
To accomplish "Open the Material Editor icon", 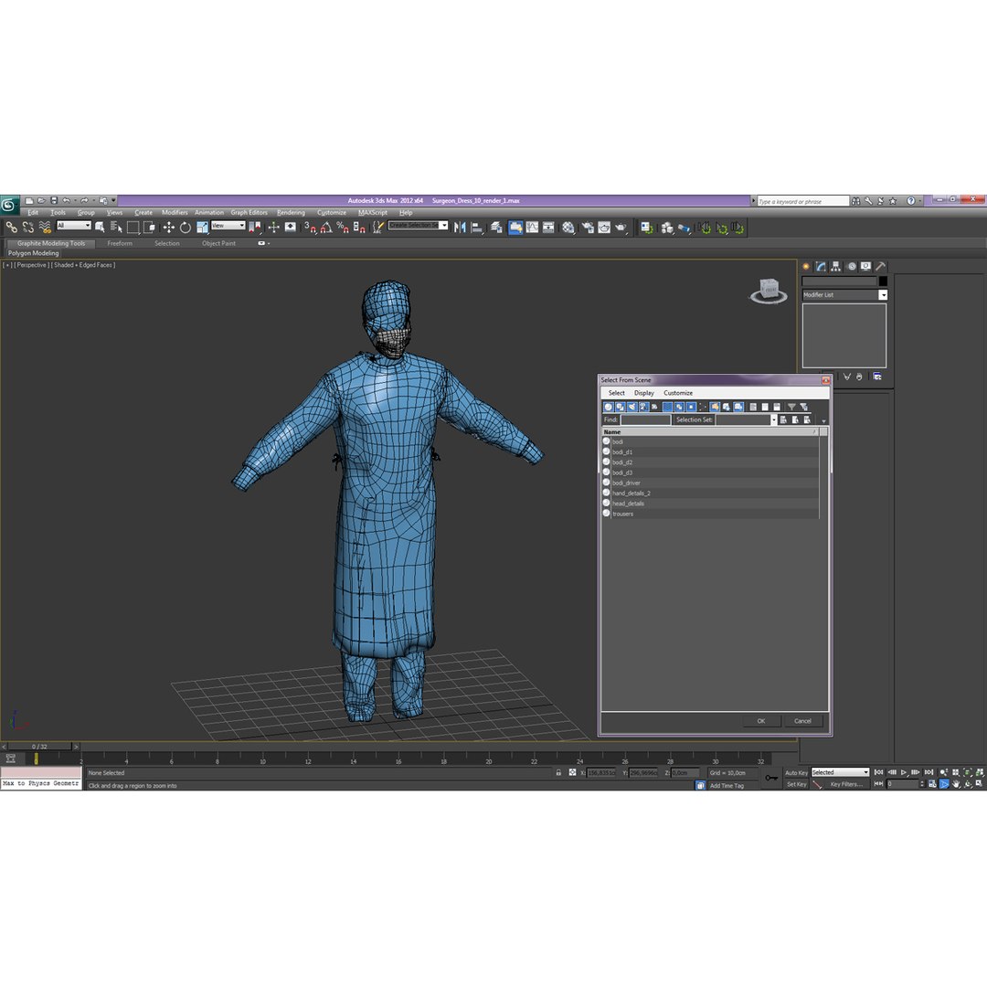I will click(x=568, y=228).
